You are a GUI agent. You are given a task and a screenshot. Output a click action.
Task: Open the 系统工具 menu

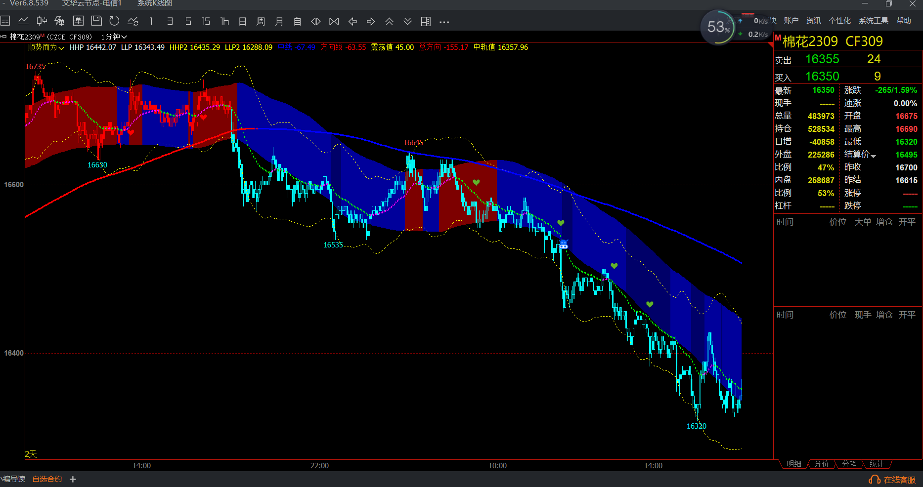tap(874, 20)
